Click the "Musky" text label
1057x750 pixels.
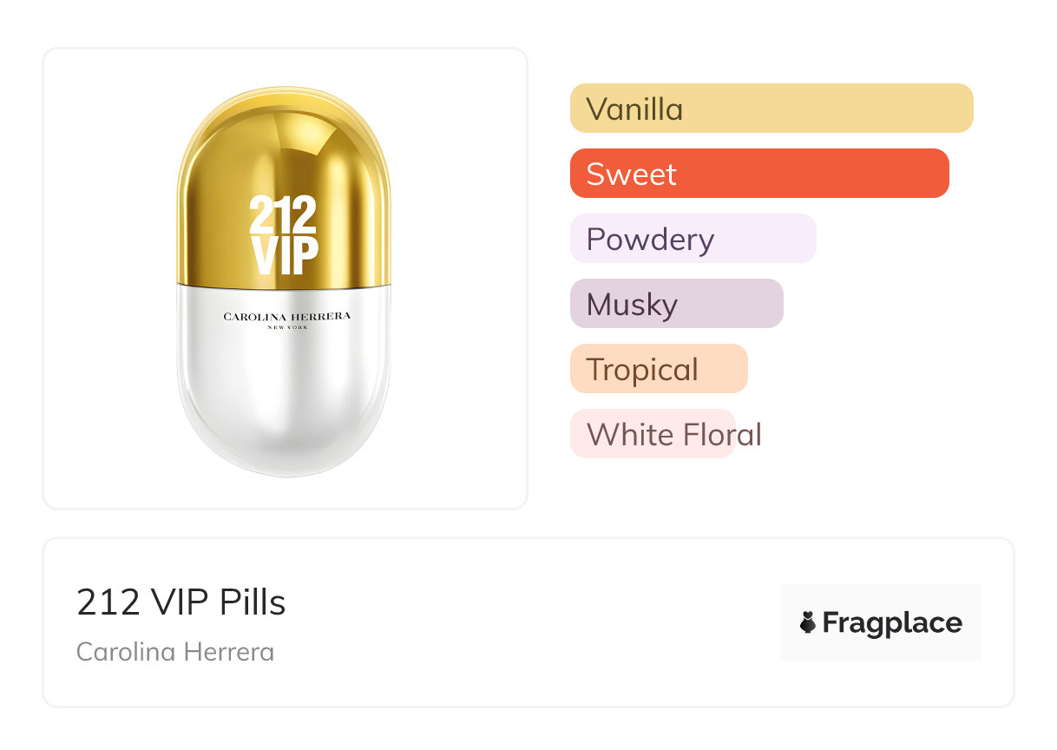(x=632, y=305)
